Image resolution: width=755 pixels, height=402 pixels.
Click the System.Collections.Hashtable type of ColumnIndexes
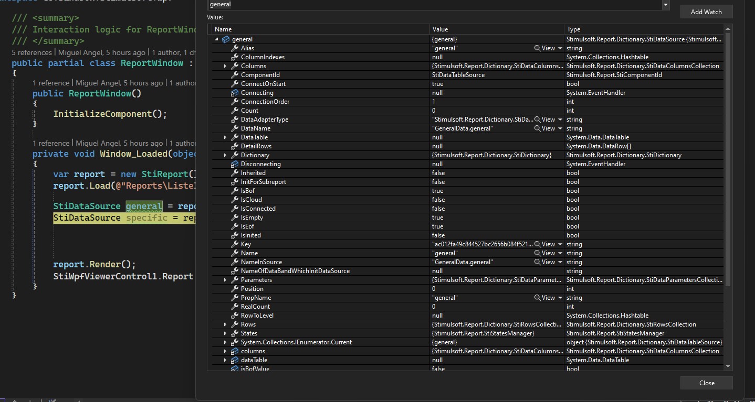tap(607, 57)
